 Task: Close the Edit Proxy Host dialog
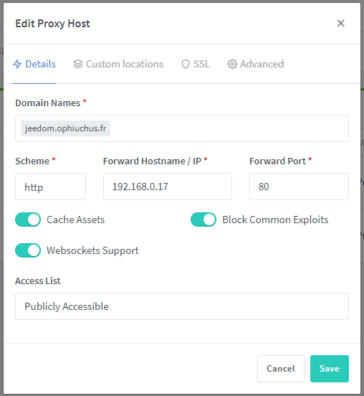(341, 23)
